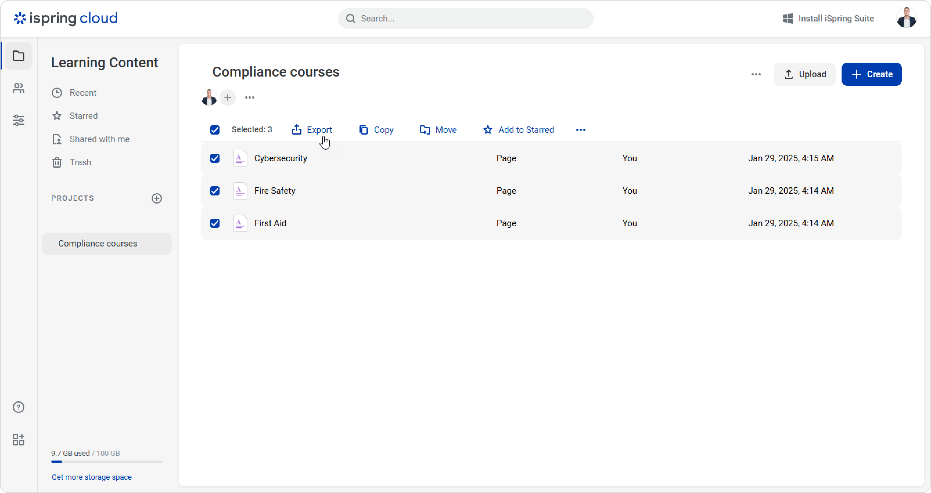The width and height of the screenshot is (931, 493).
Task: Go to Starred content
Action: point(83,116)
